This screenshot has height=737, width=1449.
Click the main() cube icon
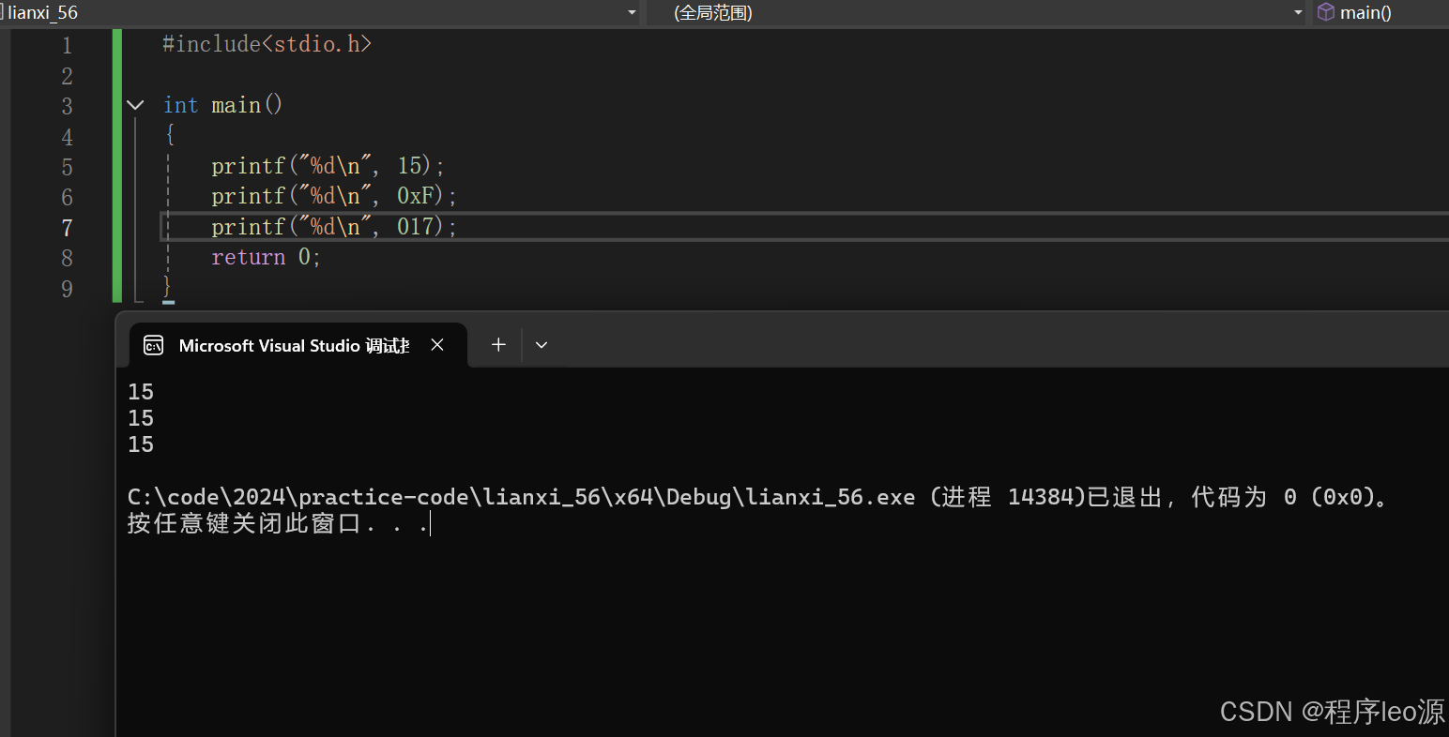tap(1325, 12)
